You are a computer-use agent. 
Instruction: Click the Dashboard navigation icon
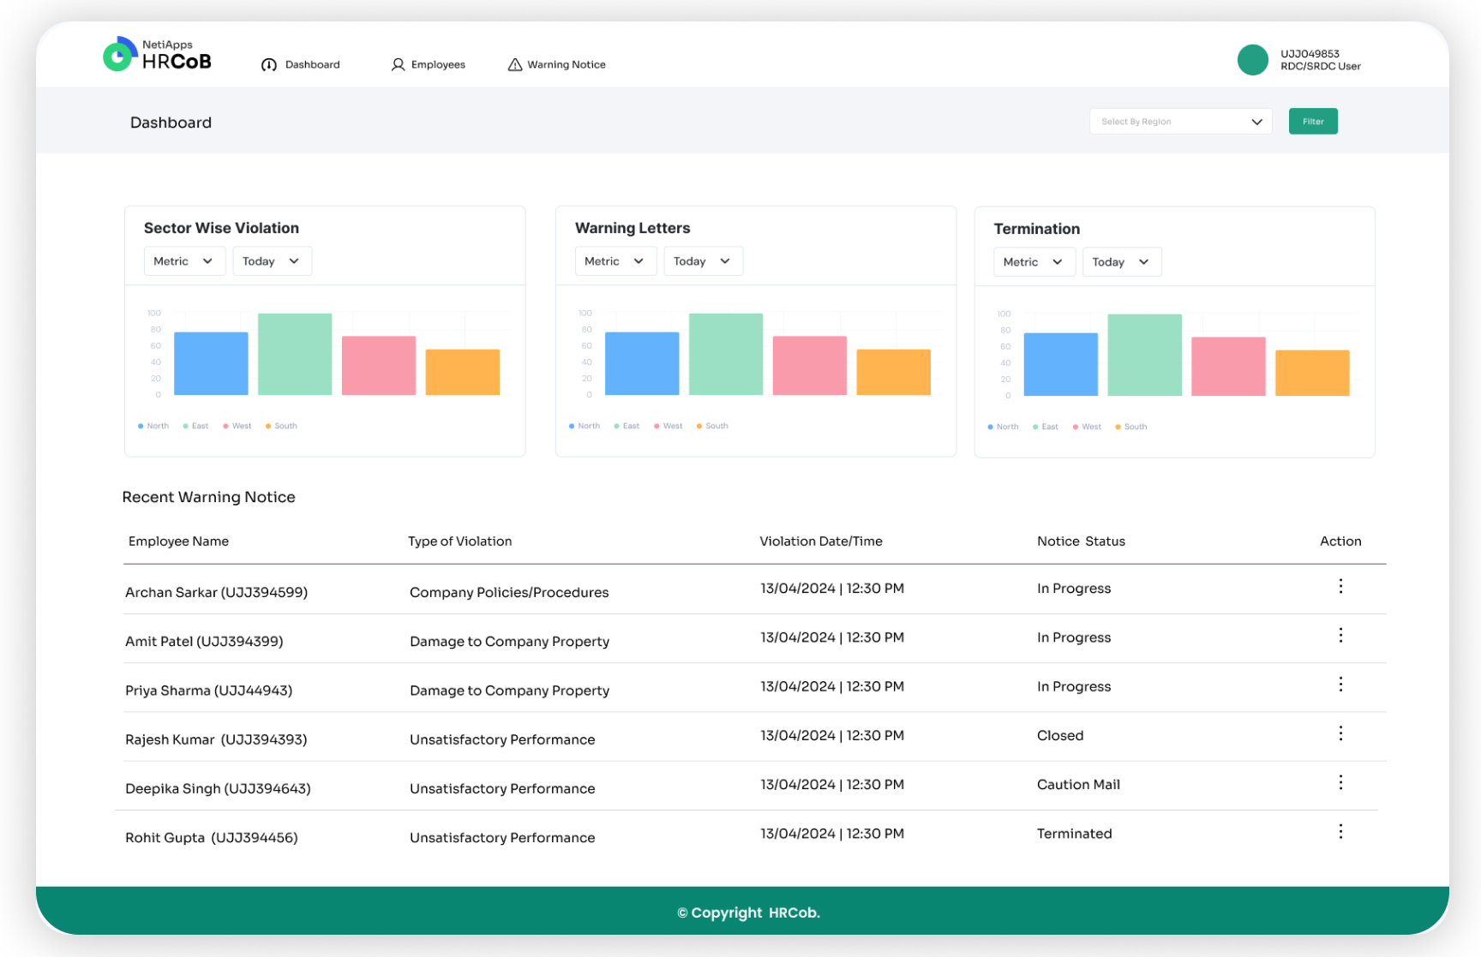(268, 64)
